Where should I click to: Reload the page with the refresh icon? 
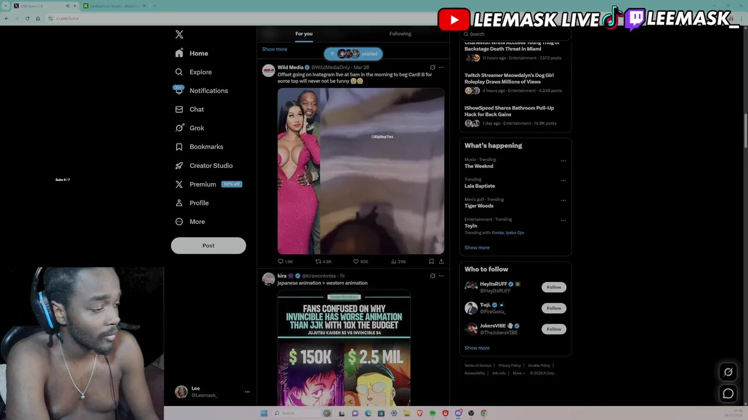27,18
